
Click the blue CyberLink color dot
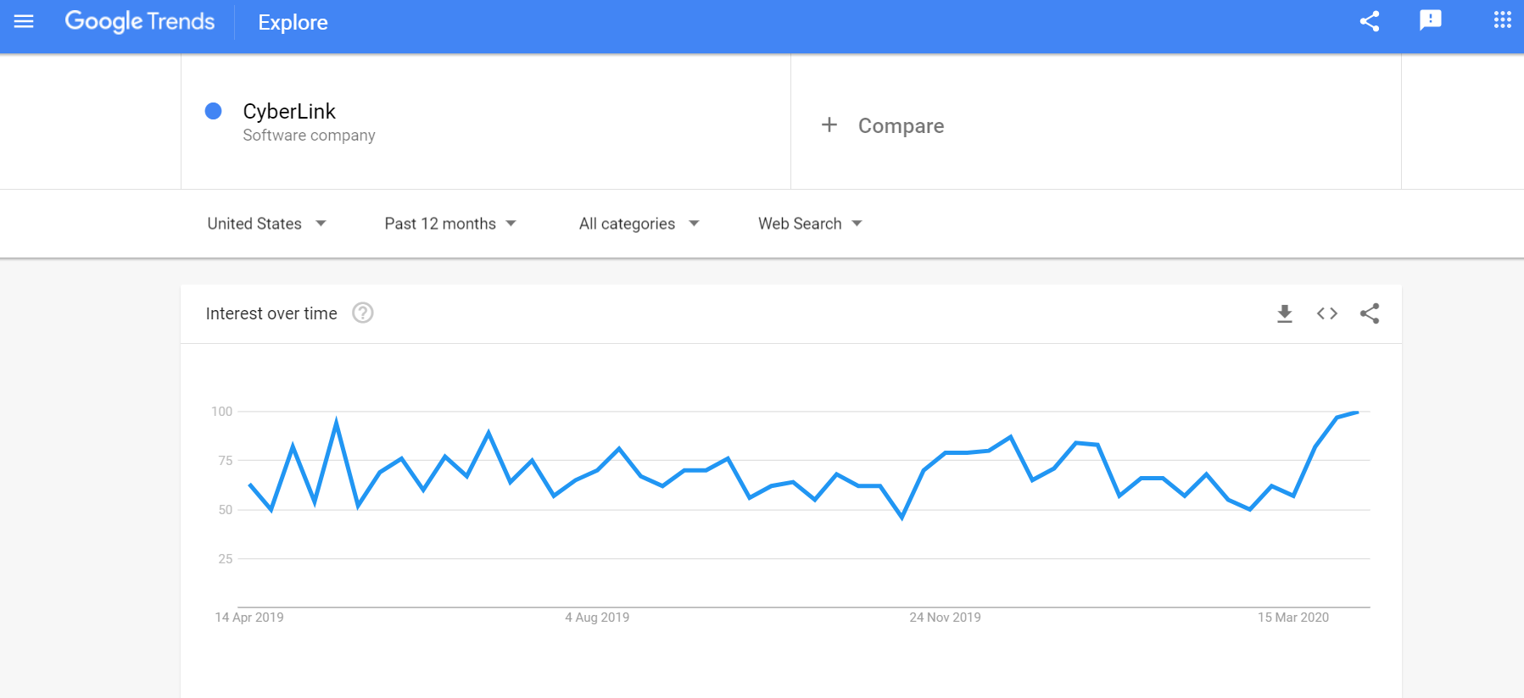[x=214, y=111]
